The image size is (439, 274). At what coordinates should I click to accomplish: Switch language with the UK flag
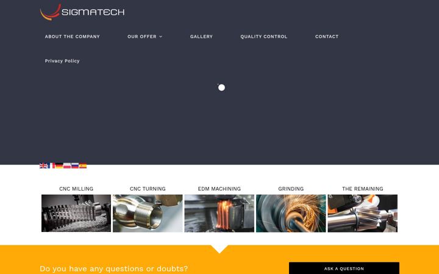(x=43, y=166)
